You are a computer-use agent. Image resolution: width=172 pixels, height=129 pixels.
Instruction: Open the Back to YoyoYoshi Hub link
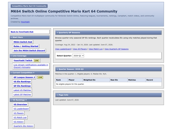pos(22,32)
